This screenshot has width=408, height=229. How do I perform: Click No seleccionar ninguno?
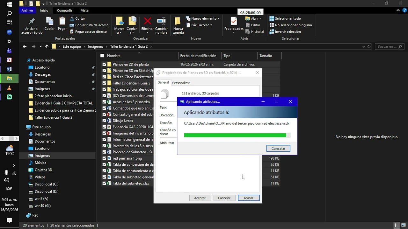pyautogui.click(x=291, y=25)
